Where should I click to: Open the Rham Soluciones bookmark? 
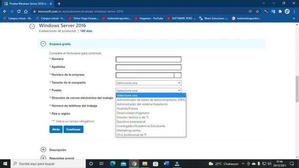pyautogui.click(x=214, y=18)
